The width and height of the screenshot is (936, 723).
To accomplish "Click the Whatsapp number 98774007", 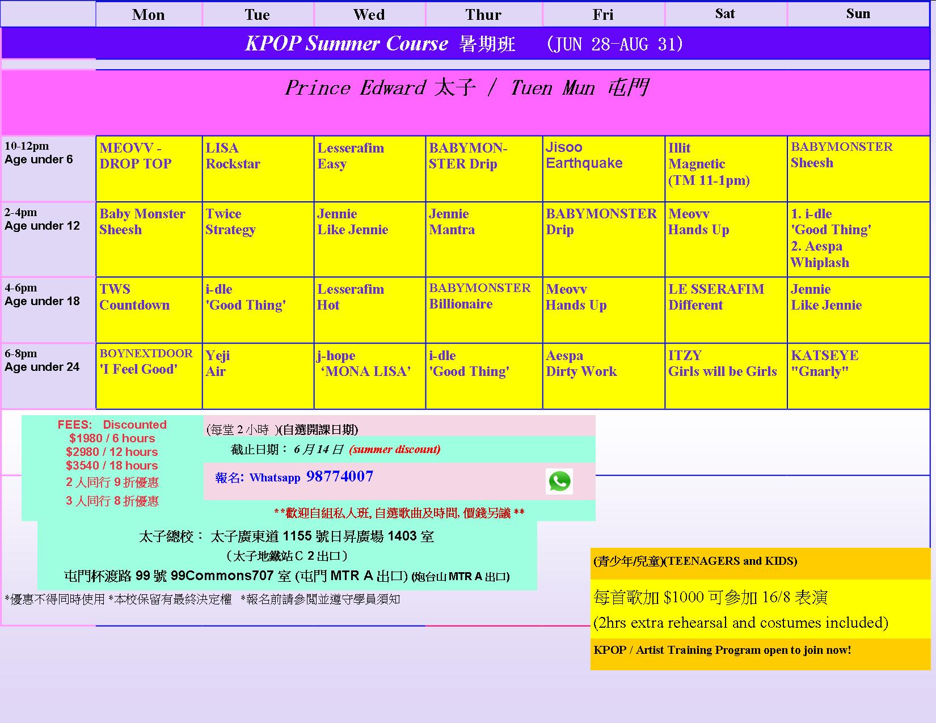I will point(340,476).
